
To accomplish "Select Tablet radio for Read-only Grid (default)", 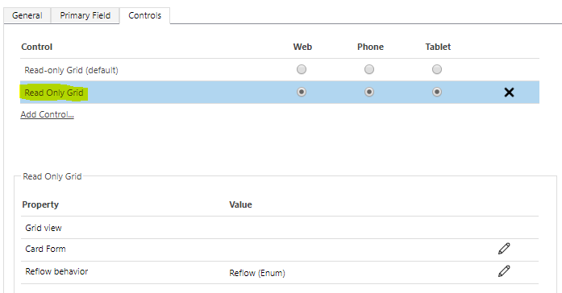I will click(x=437, y=69).
